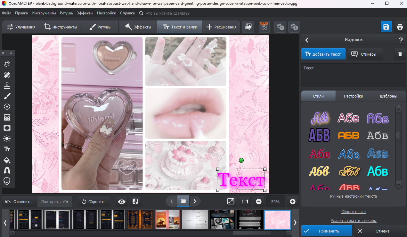Click the sliders-with-plus preset icon
This screenshot has height=237, width=407.
point(280,27)
